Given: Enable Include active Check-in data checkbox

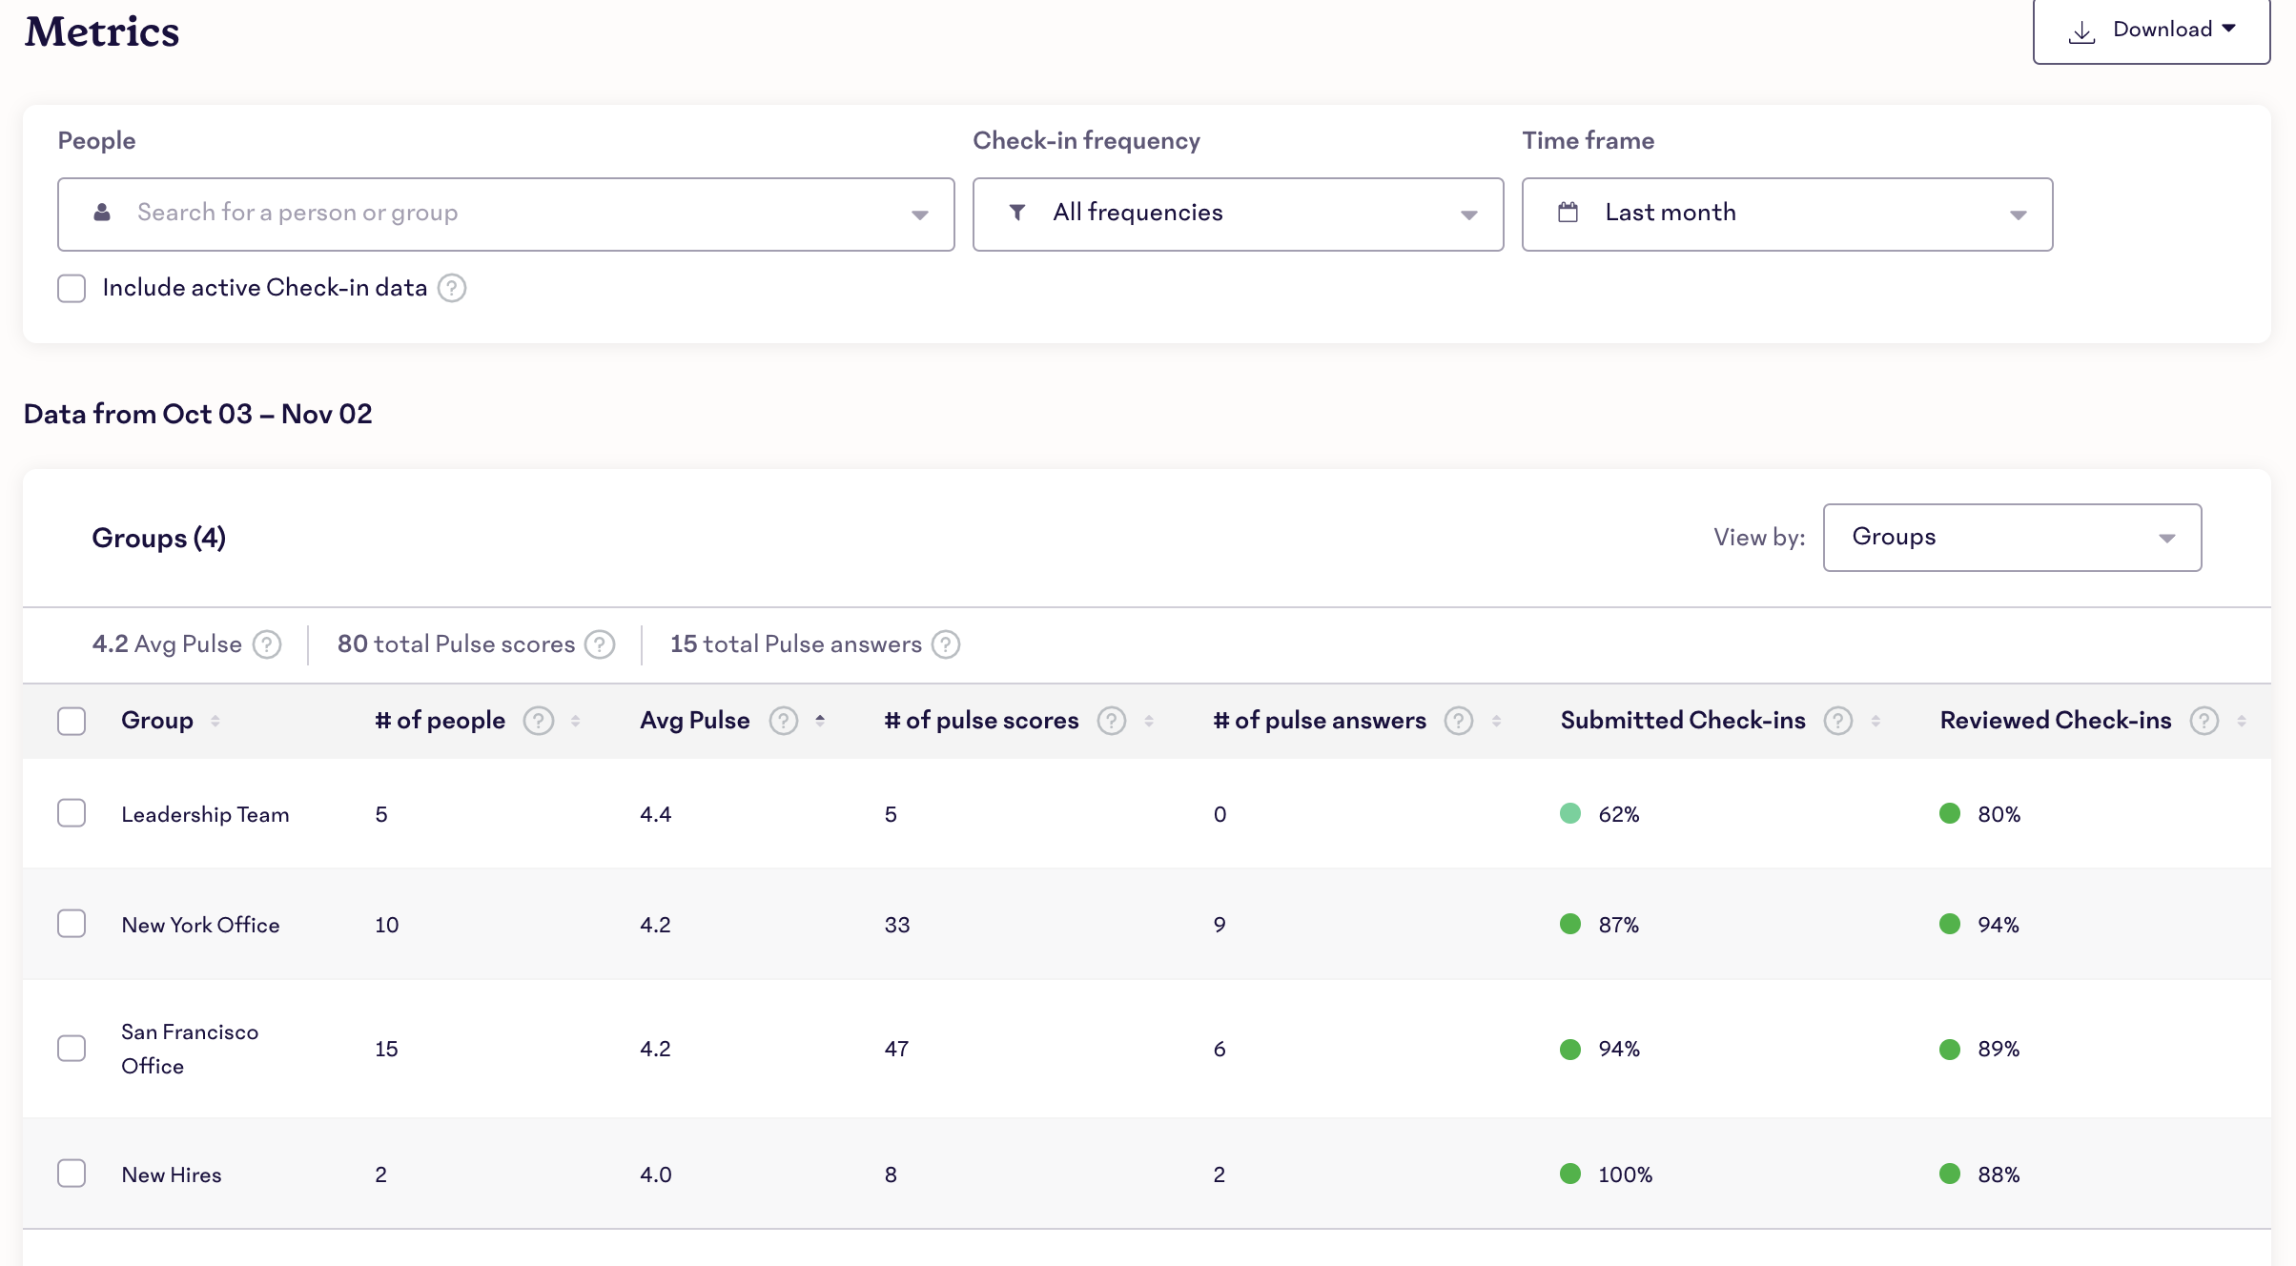Looking at the screenshot, I should pyautogui.click(x=73, y=287).
